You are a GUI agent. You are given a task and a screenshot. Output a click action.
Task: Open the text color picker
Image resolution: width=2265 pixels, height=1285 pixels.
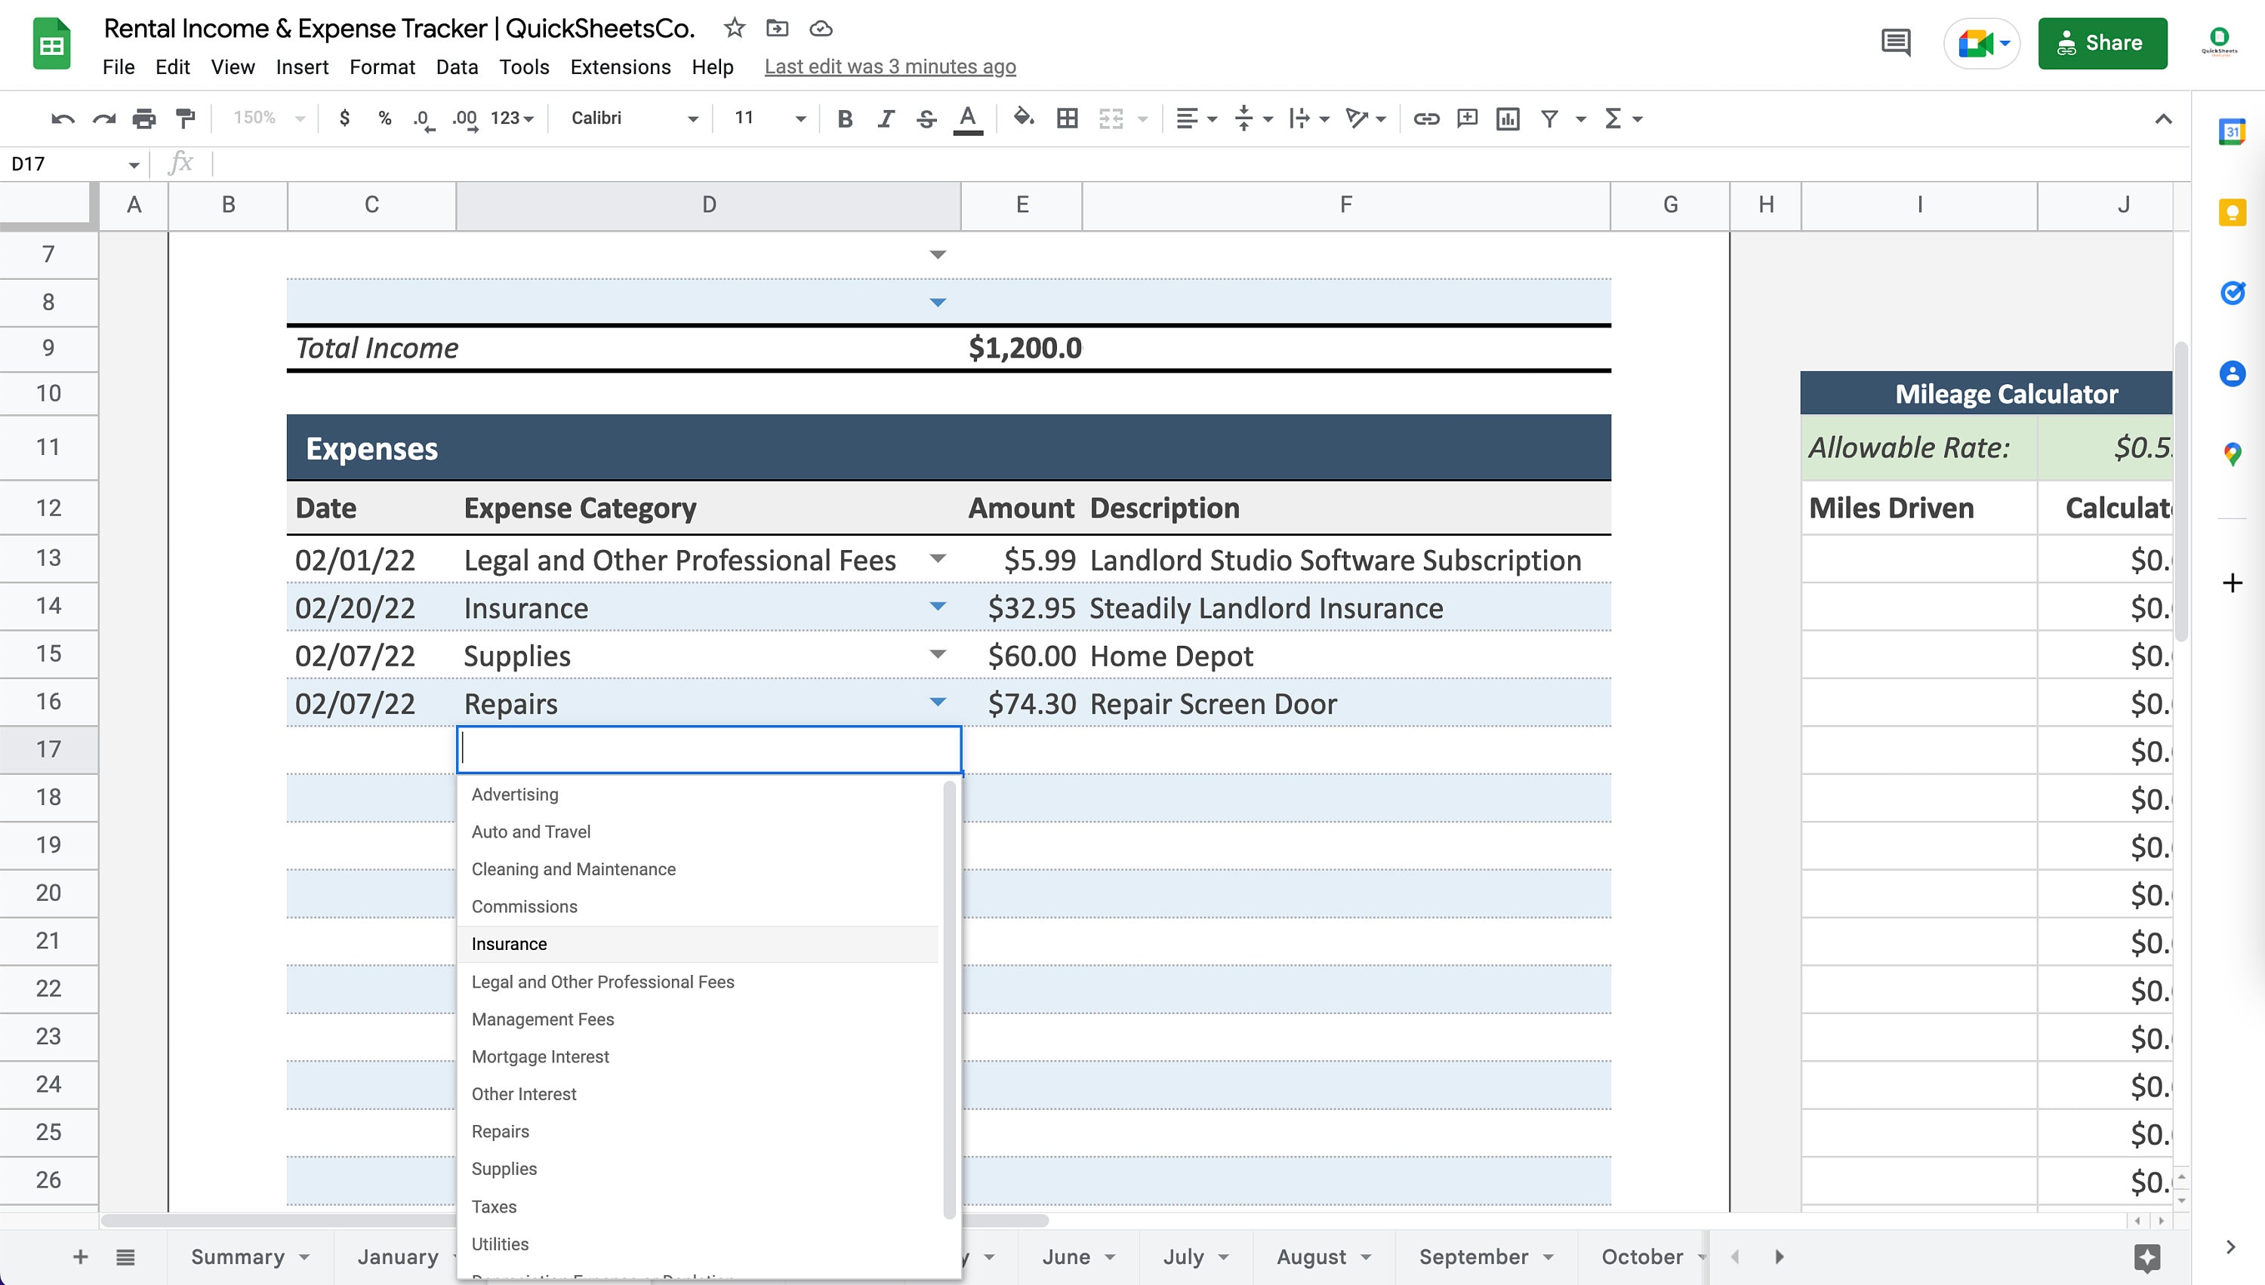click(x=968, y=118)
